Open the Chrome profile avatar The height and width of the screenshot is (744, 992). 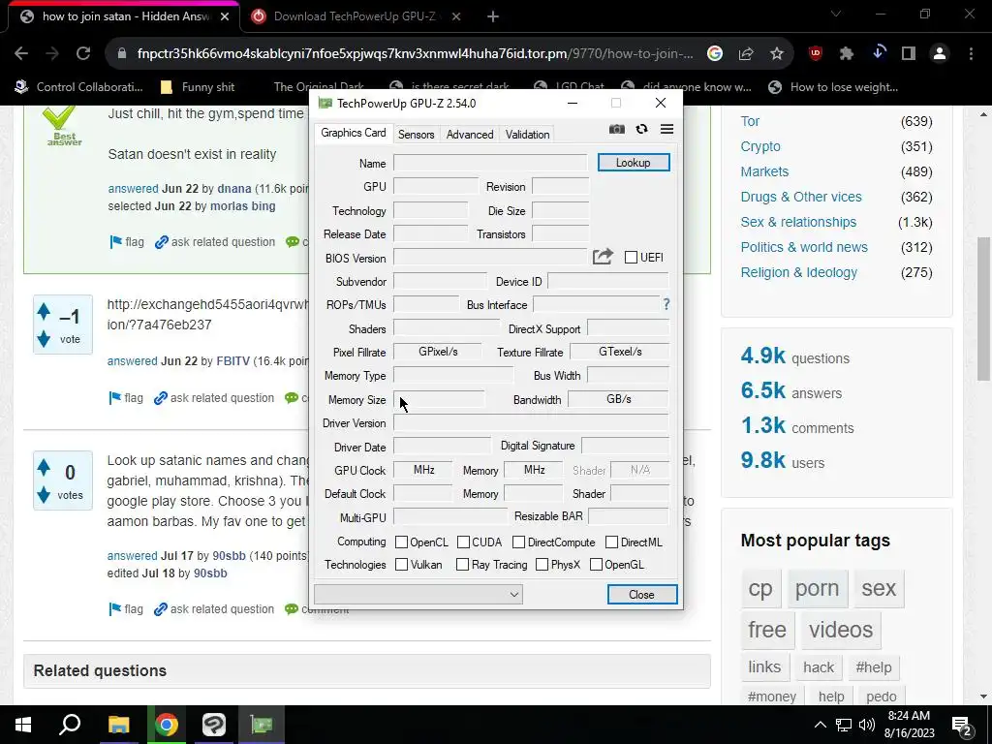[x=940, y=54]
